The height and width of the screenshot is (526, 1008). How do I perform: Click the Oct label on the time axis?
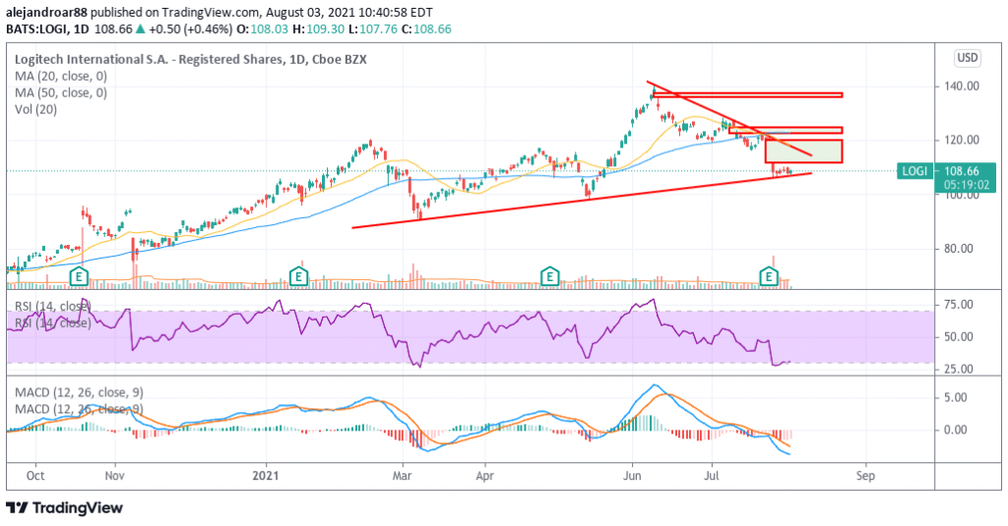(35, 476)
